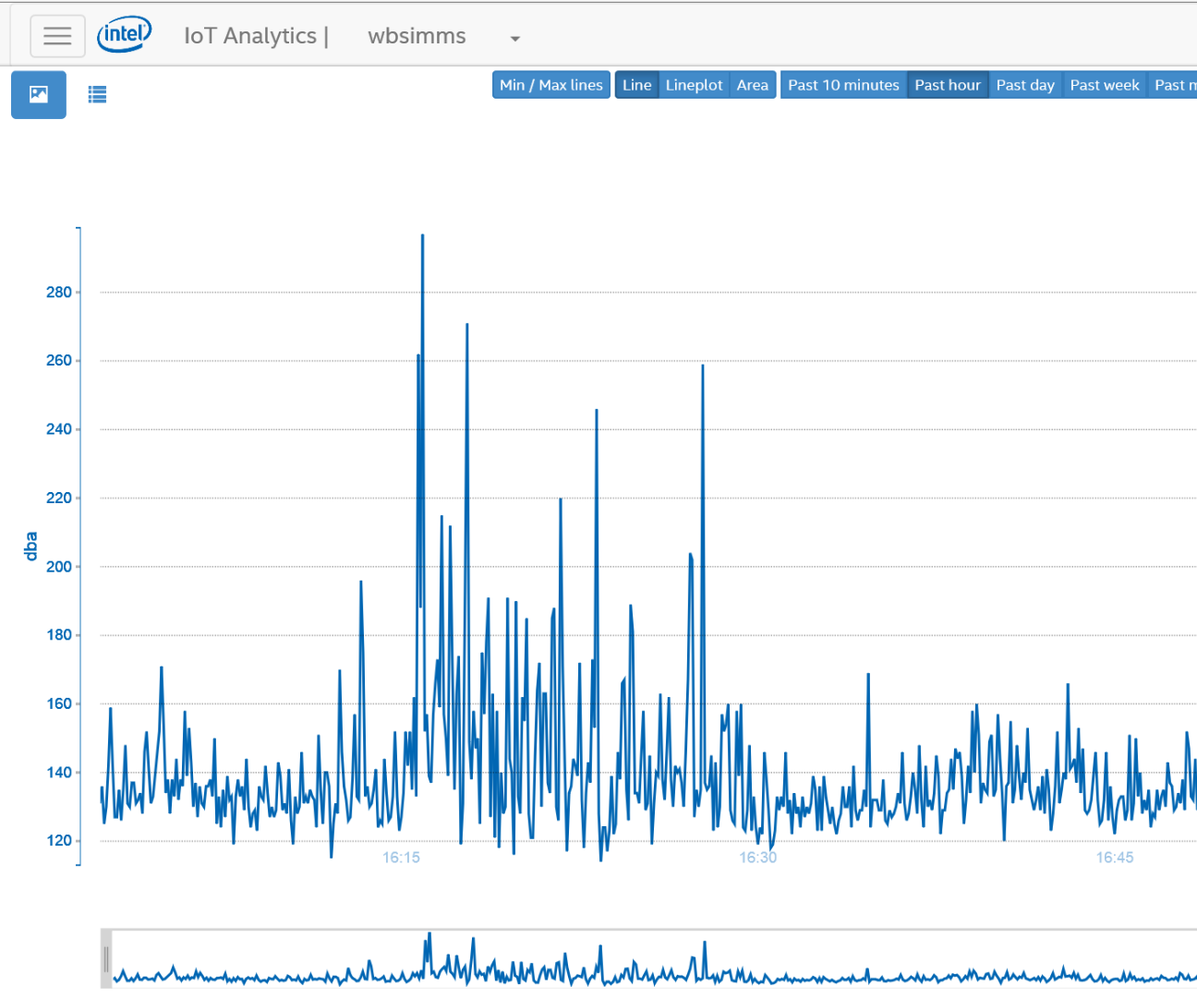Grab the left handle of the range navigator
Viewport: 1197px width, 997px height.
106,959
